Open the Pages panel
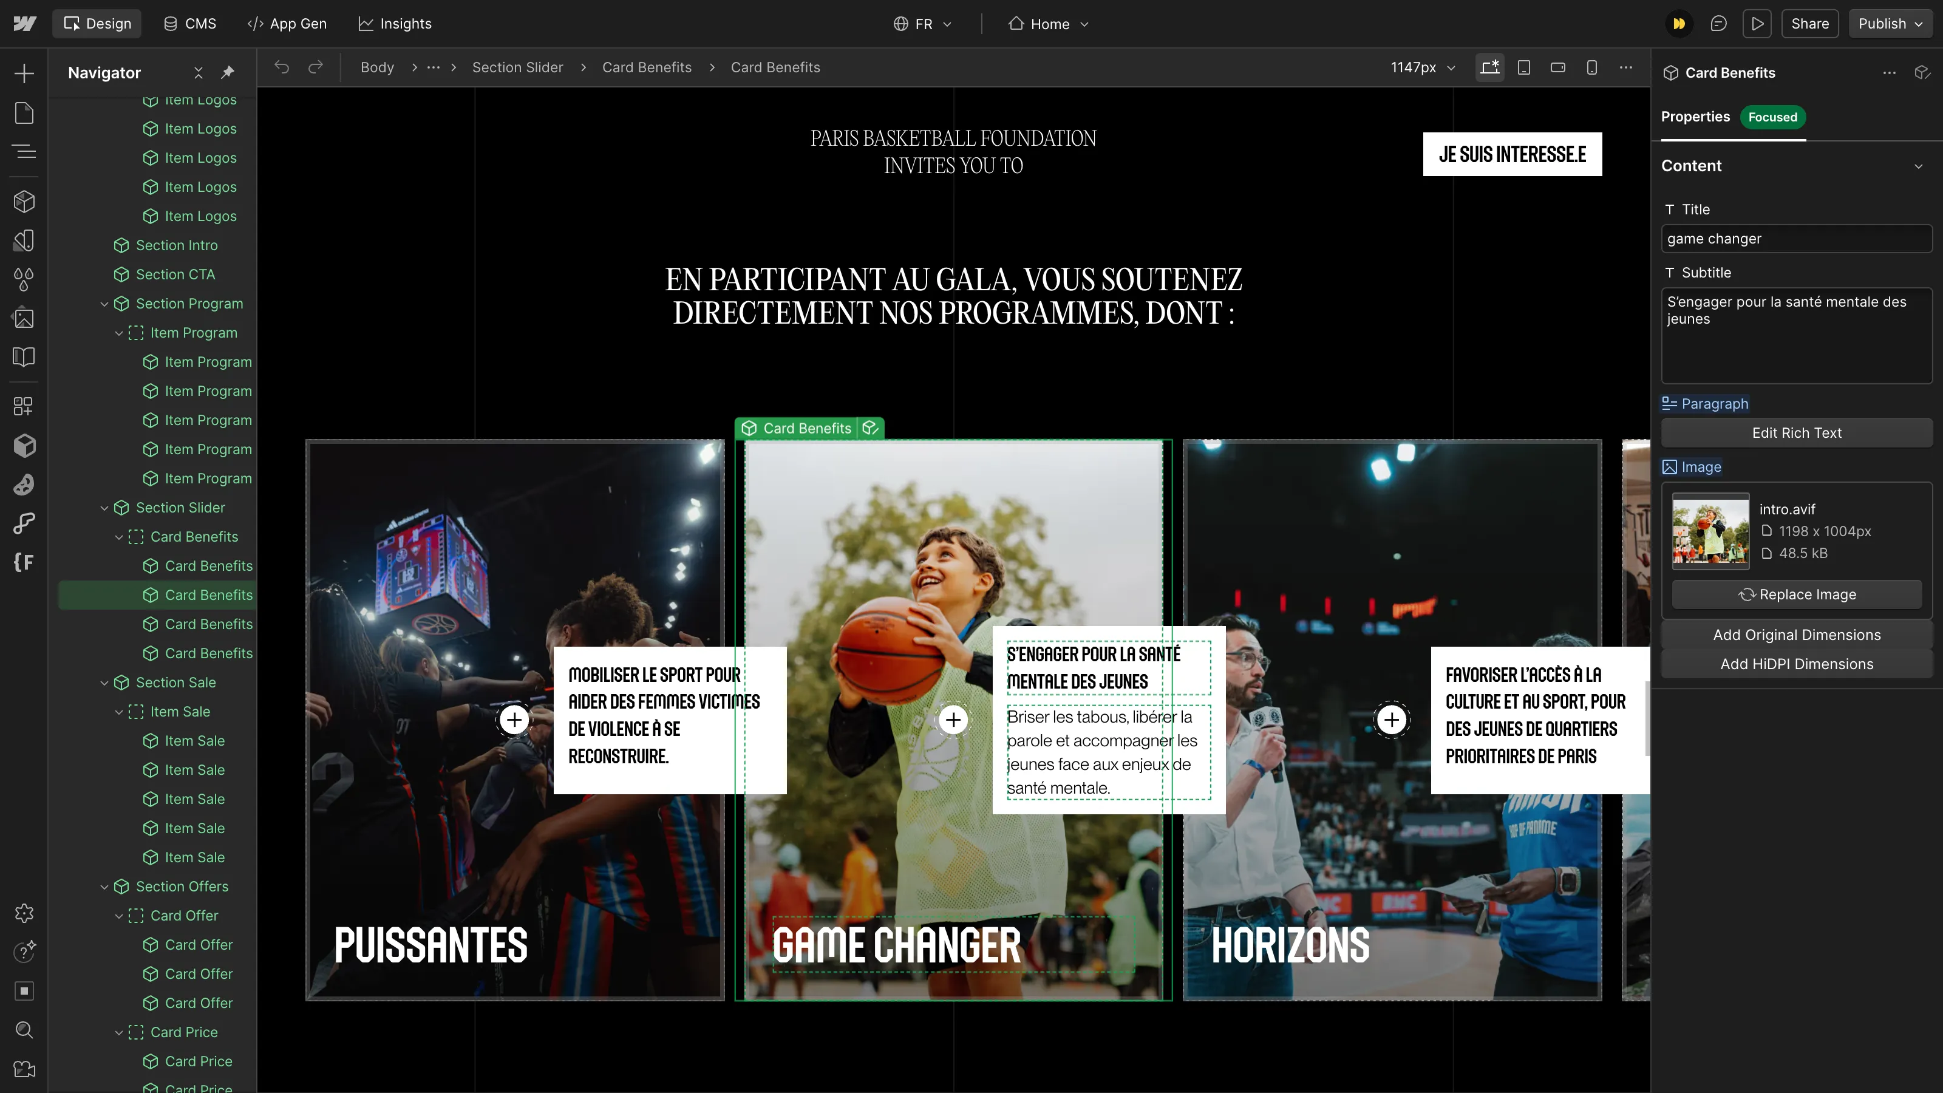This screenshot has height=1093, width=1943. pos(24,112)
